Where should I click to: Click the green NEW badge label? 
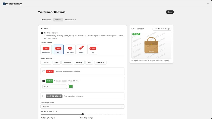coord(50,81)
